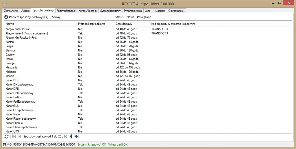Select the Kurier GLS row

[x=148, y=106]
